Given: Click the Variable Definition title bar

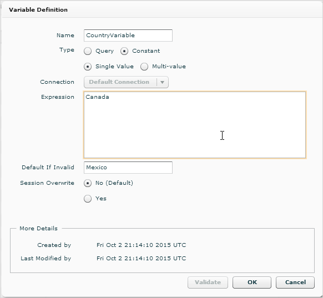Looking at the screenshot, I should [161, 9].
